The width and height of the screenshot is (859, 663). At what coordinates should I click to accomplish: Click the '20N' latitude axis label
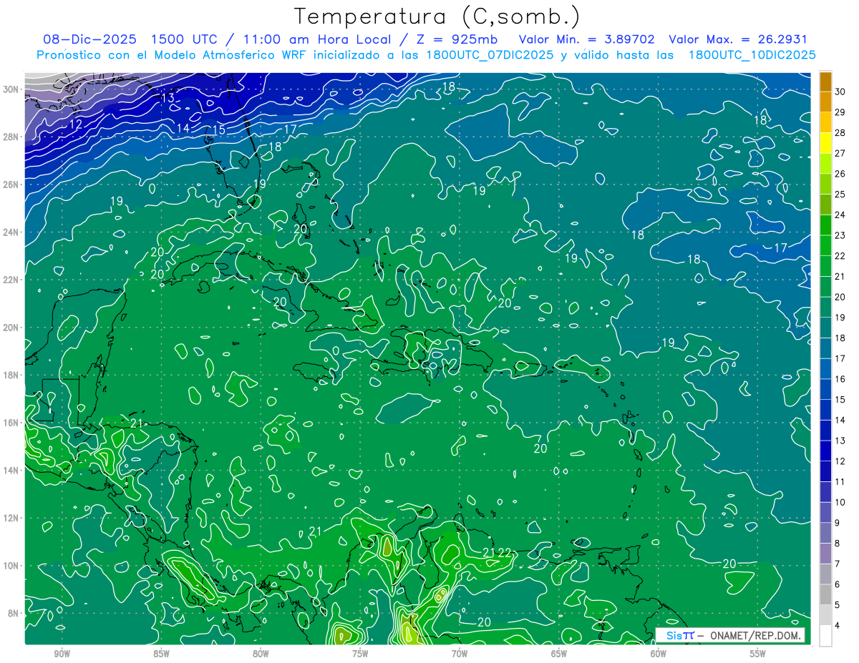[x=11, y=328]
